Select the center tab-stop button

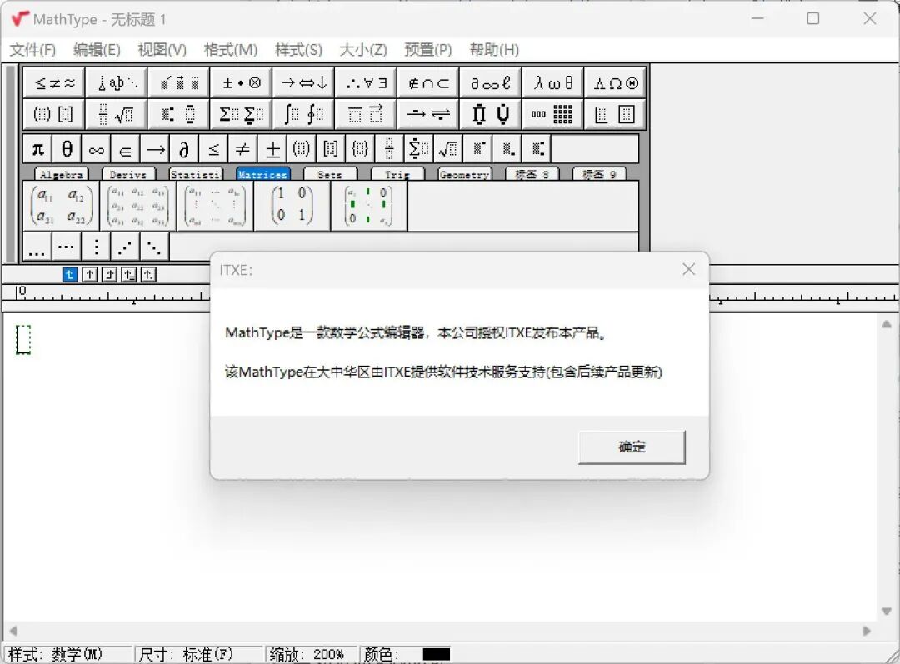[x=89, y=274]
